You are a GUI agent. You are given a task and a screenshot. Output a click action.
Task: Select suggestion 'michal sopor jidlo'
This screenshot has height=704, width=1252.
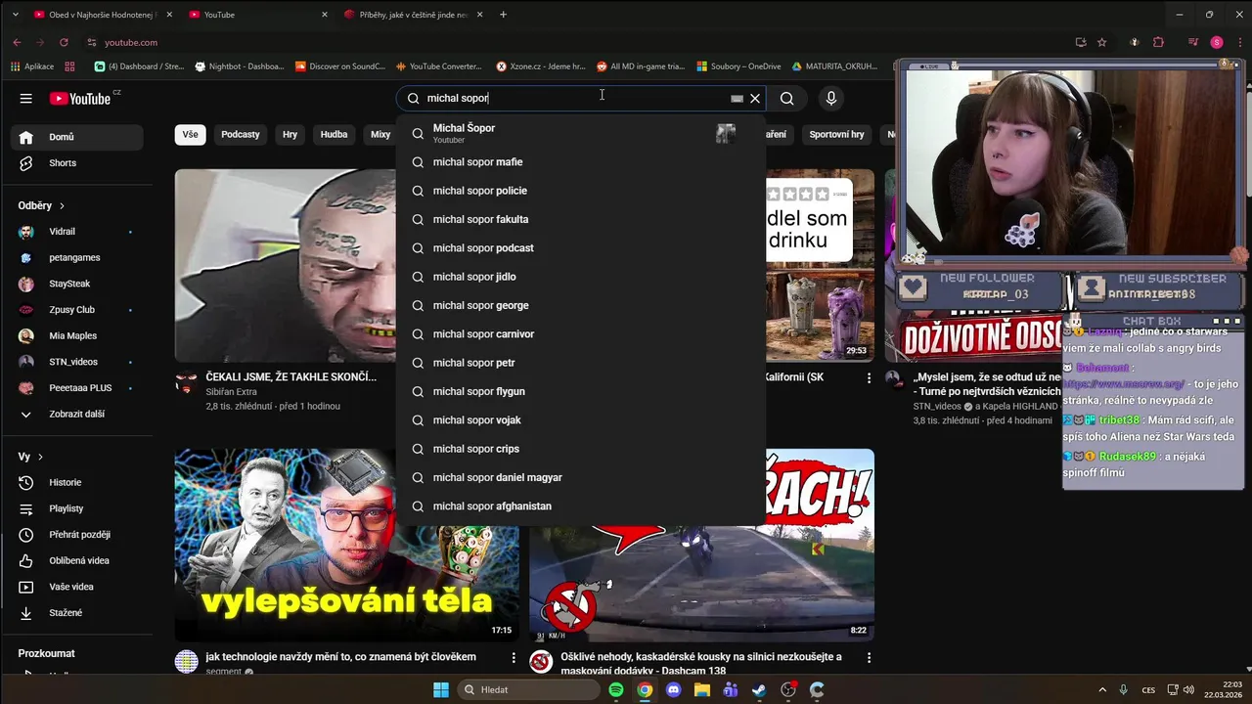(581, 277)
